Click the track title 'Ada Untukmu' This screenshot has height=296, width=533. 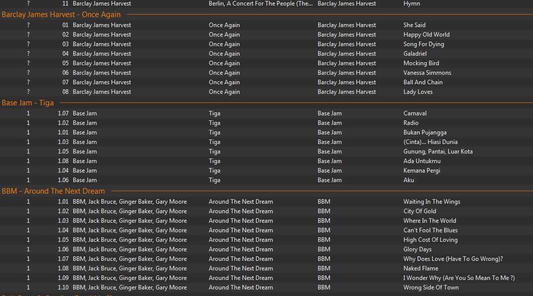coord(422,161)
